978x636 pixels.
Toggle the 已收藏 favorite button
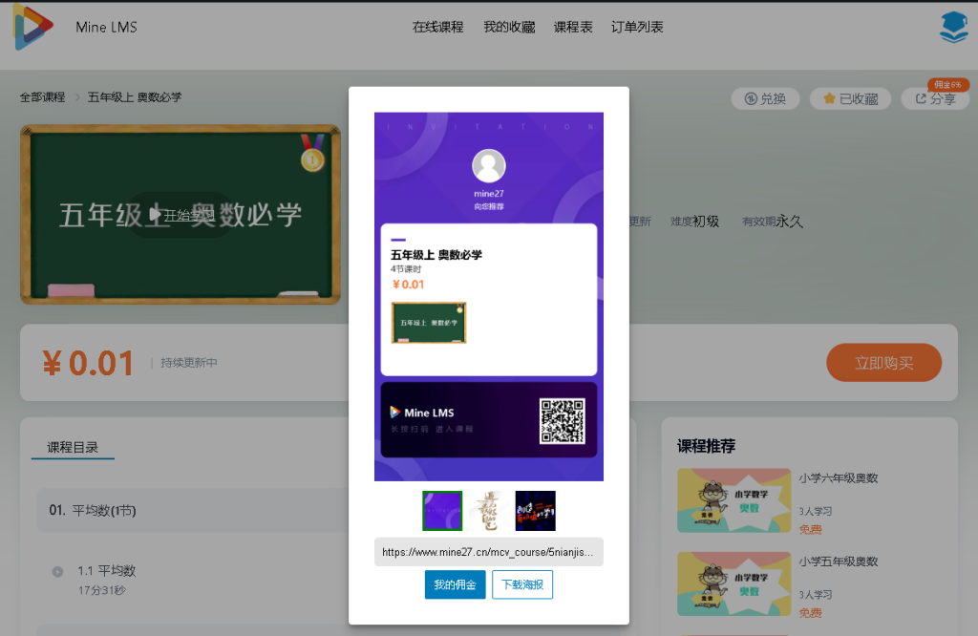[851, 98]
